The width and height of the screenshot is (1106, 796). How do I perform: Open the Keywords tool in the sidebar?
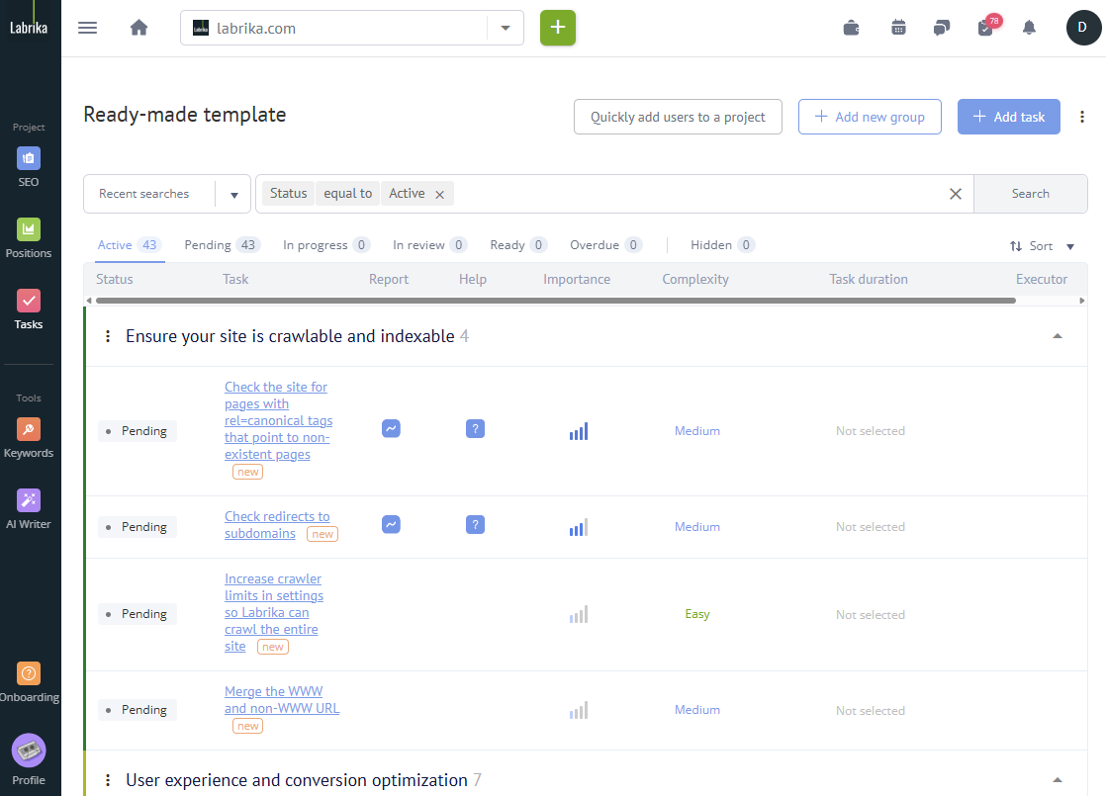pos(29,438)
